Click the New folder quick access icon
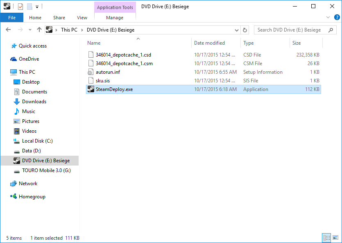 [x=29, y=7]
